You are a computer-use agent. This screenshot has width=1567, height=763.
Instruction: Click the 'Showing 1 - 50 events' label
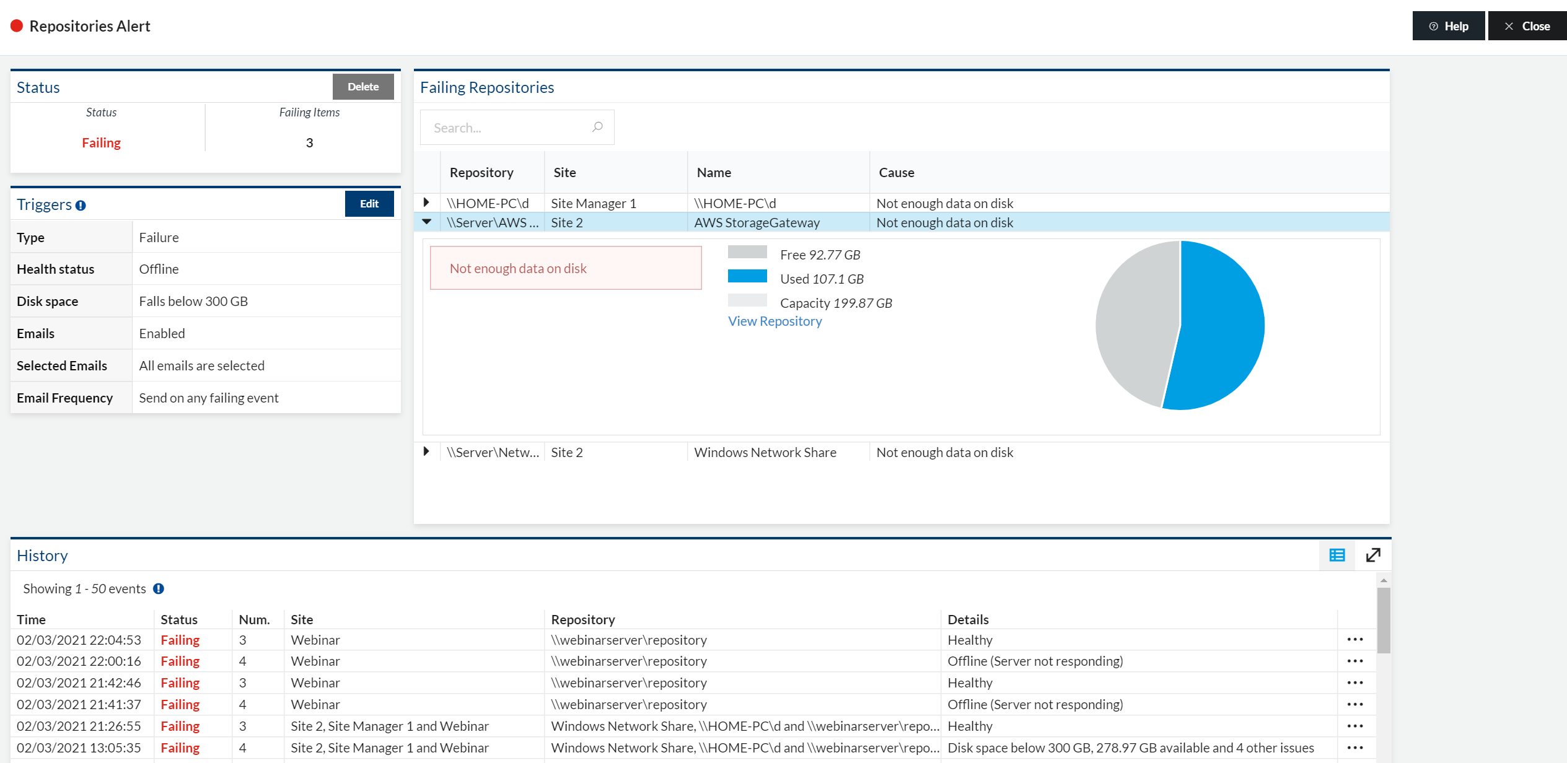[x=84, y=588]
